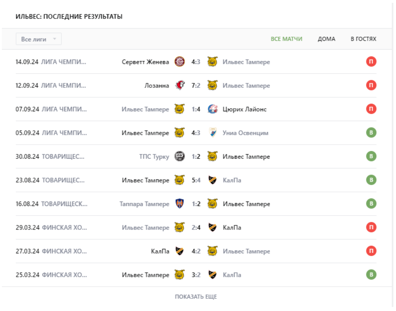Click KalPa logo in the 23.08.24 match
Viewport: 396px width, 311px height.
click(x=212, y=180)
